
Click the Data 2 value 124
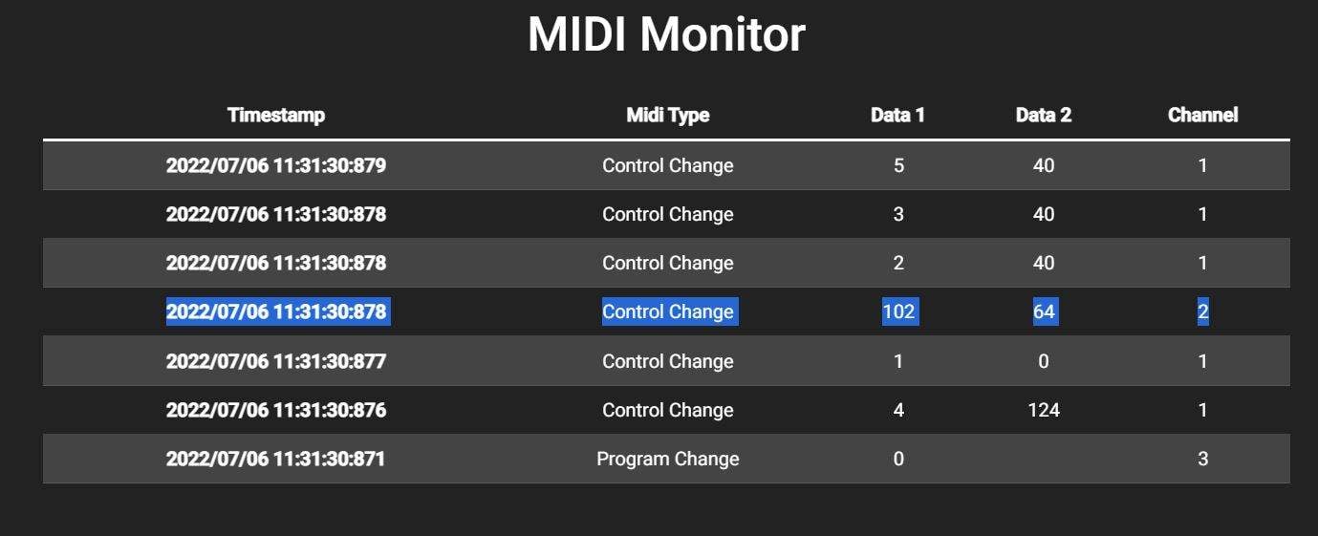pos(1044,410)
